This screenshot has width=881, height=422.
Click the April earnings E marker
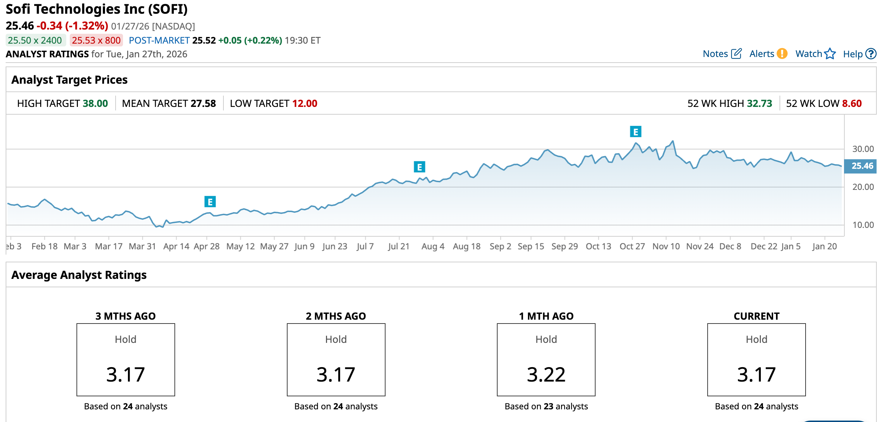click(x=210, y=202)
